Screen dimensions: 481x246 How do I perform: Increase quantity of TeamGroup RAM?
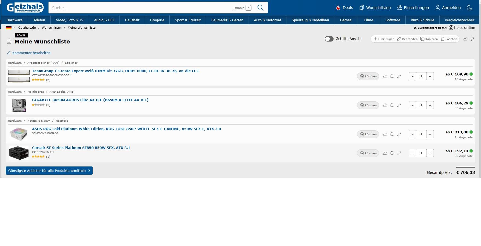(430, 76)
